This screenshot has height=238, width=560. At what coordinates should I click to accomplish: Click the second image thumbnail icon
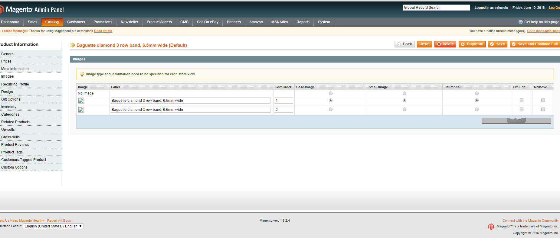point(81,110)
